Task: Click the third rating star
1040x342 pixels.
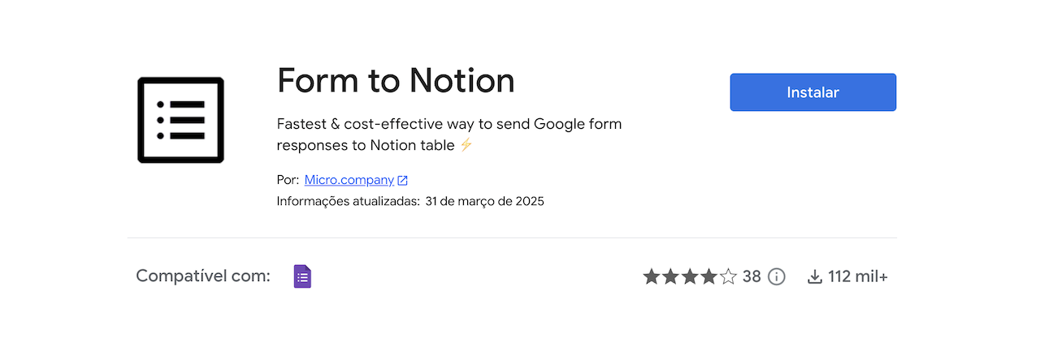Action: 690,277
